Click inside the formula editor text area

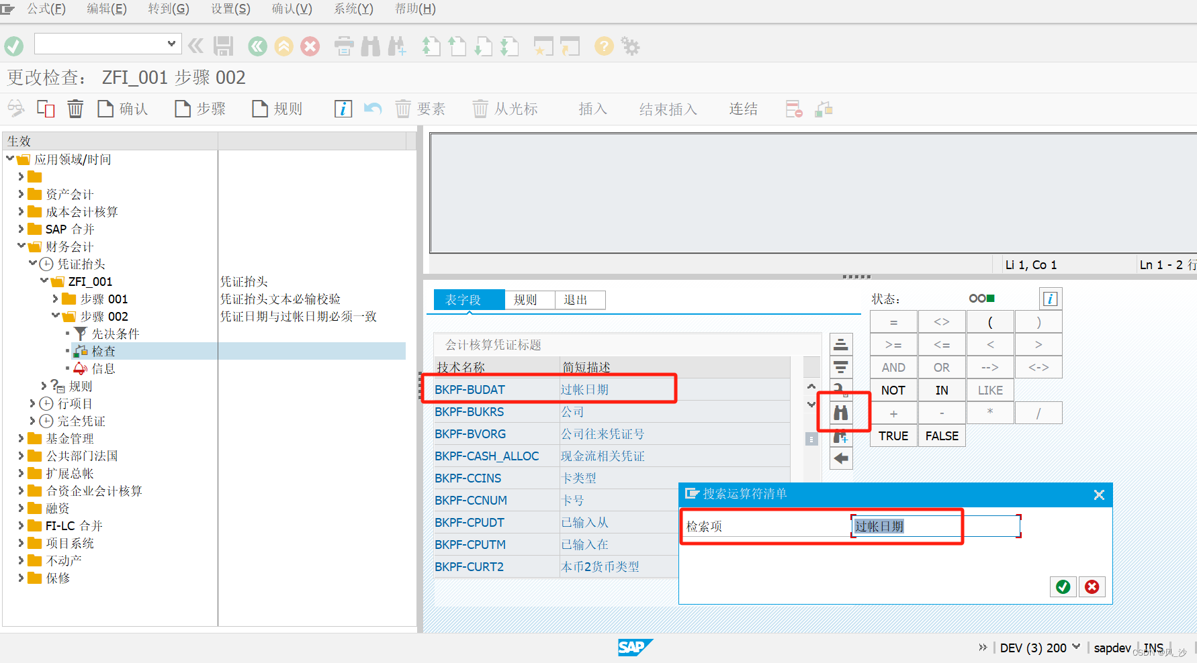point(813,194)
